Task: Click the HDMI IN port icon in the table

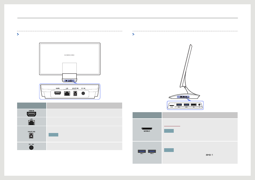Action: pyautogui.click(x=31, y=114)
